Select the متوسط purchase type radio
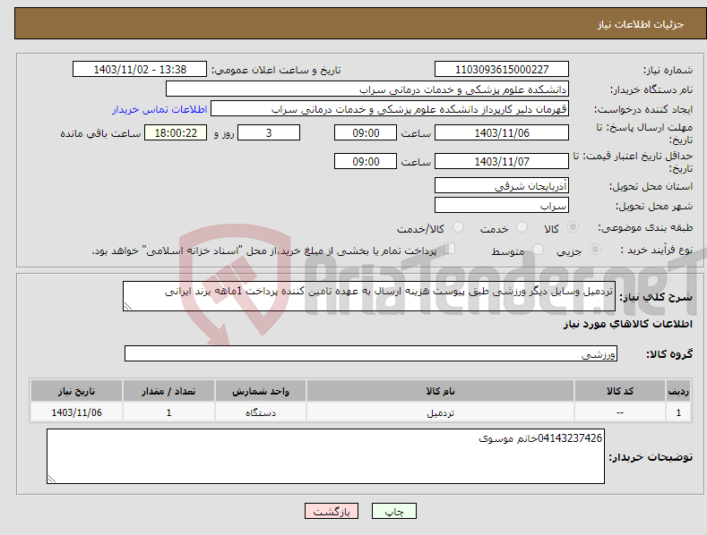The width and height of the screenshot is (707, 535). pyautogui.click(x=538, y=249)
